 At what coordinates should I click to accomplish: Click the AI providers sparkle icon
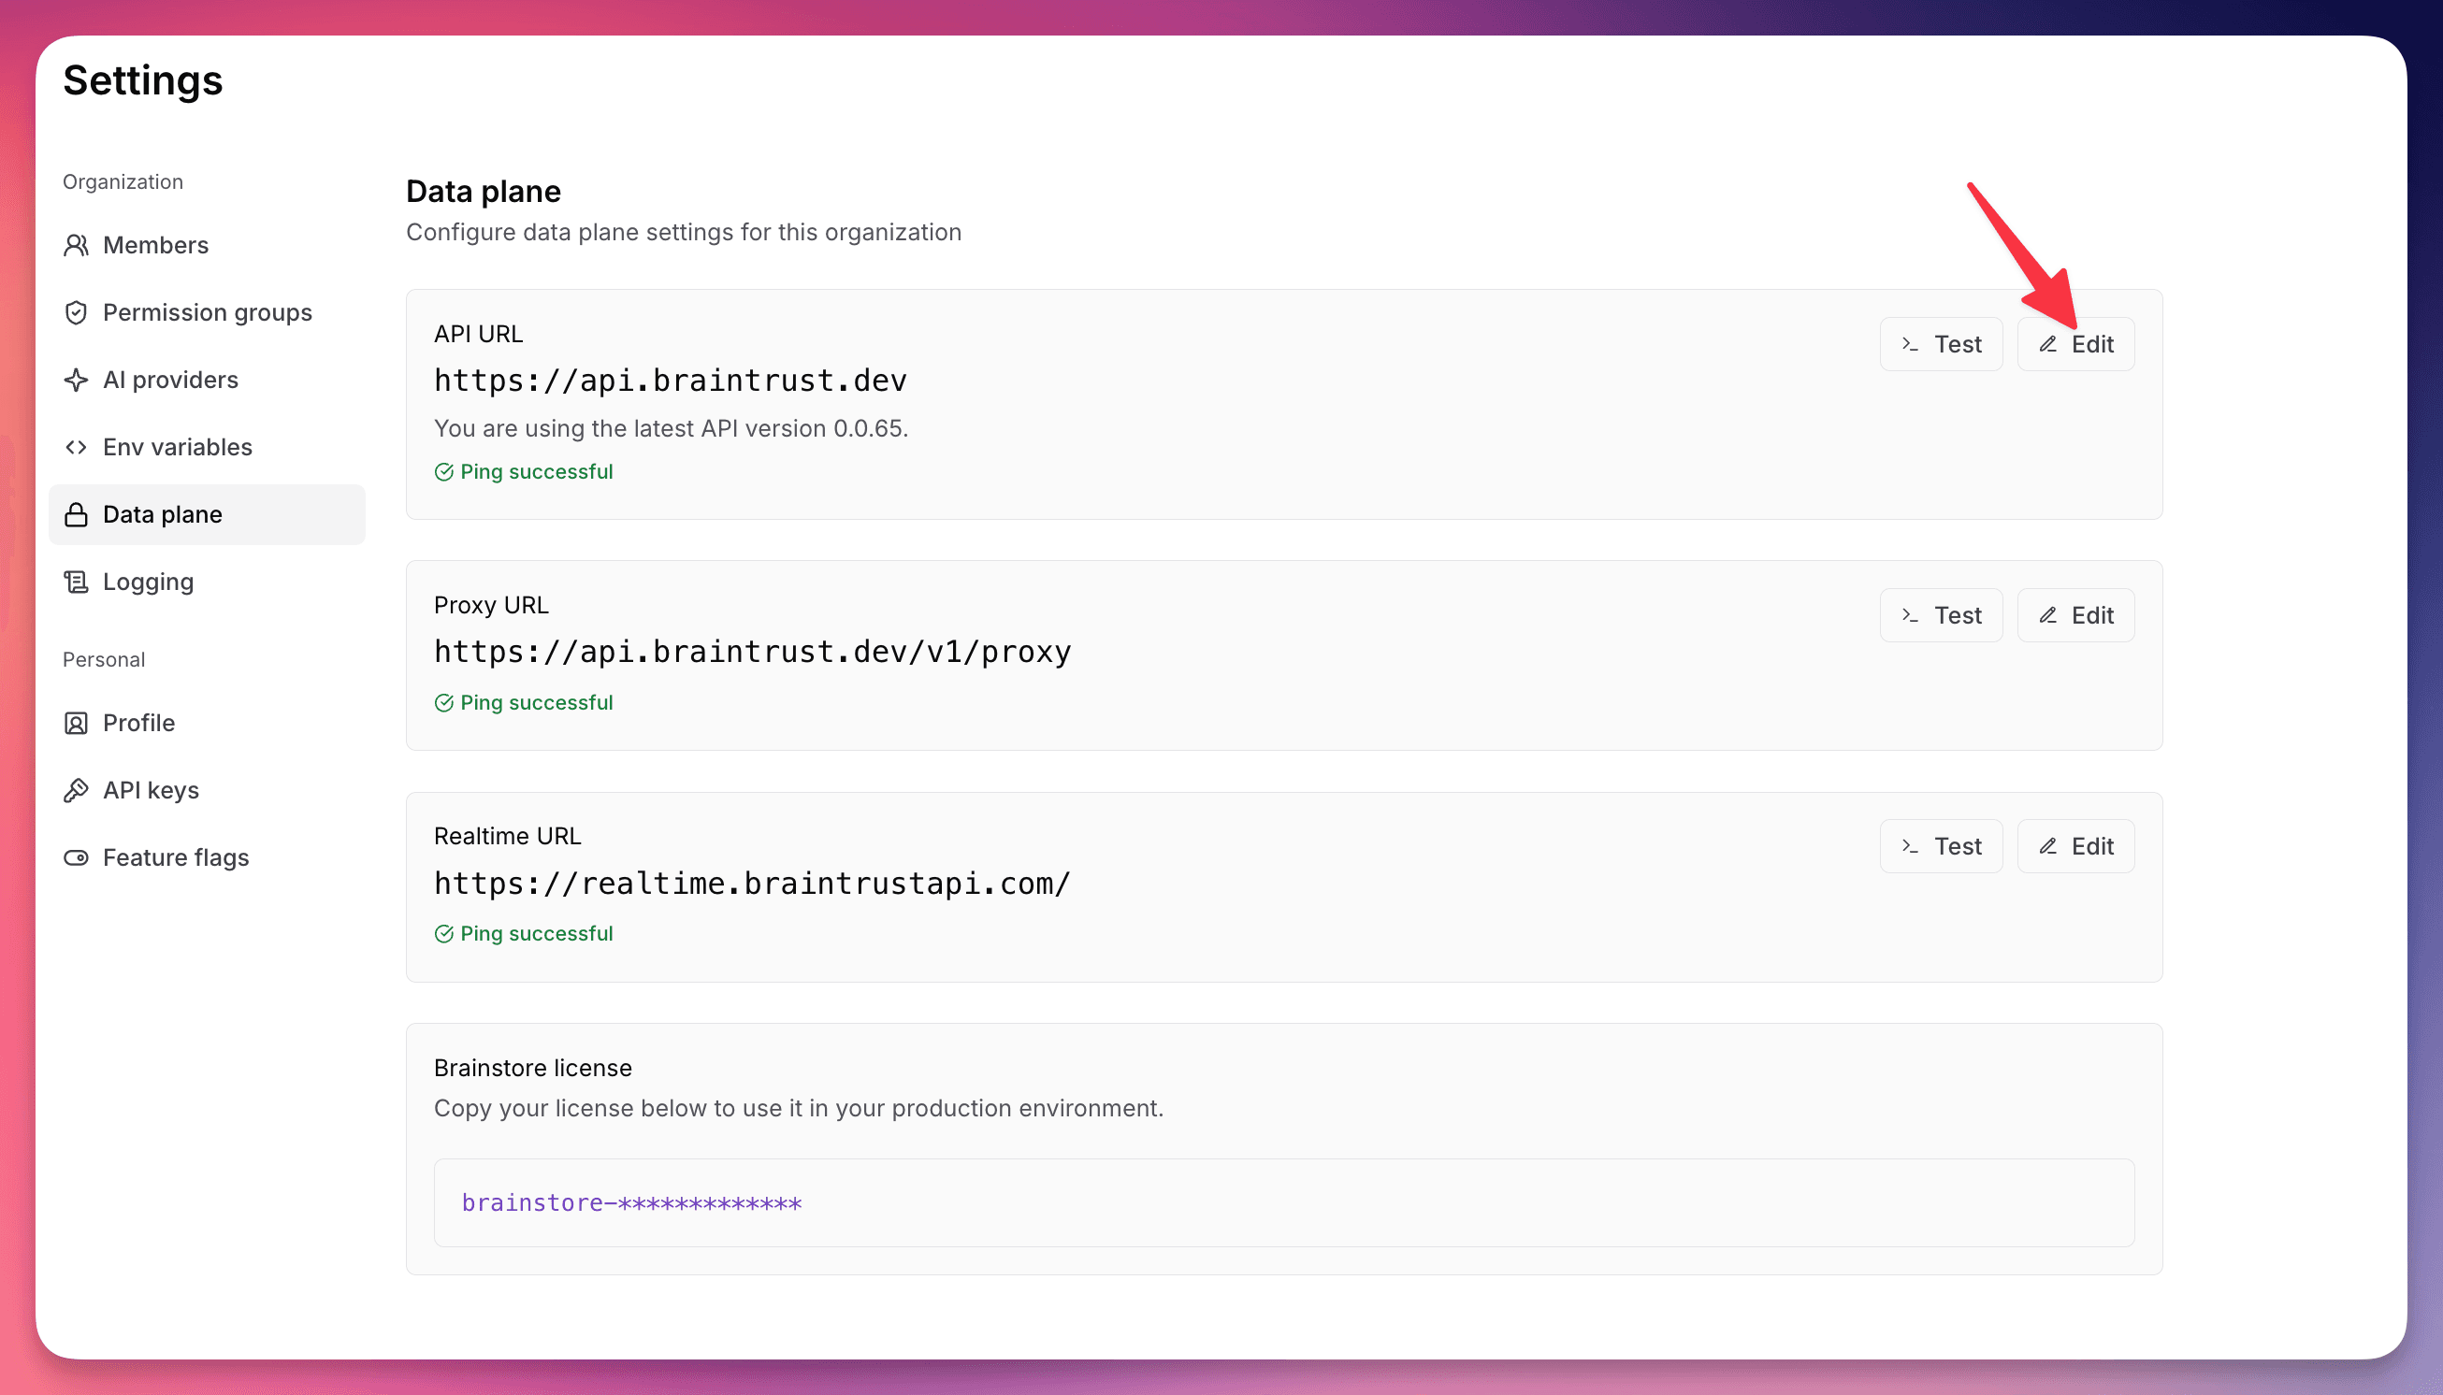point(76,380)
